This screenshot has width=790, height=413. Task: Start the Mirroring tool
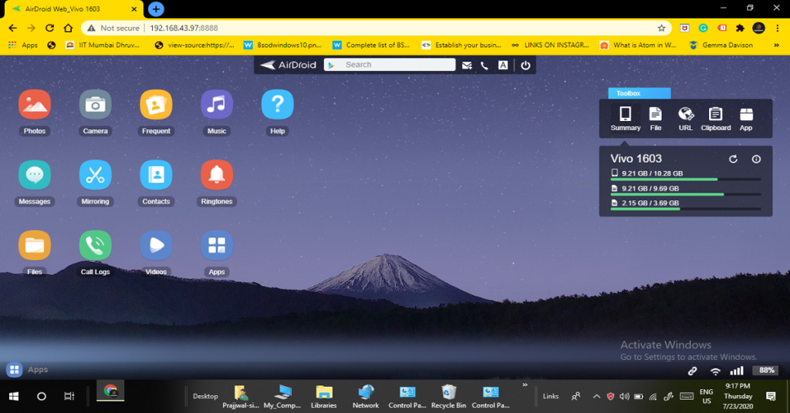point(95,175)
